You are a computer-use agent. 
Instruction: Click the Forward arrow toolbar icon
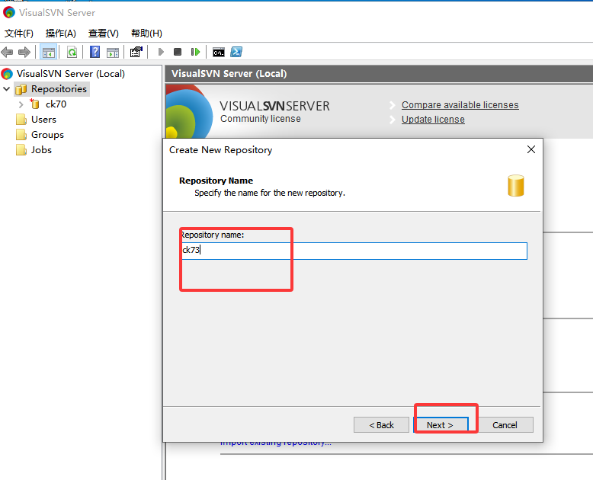pos(24,52)
